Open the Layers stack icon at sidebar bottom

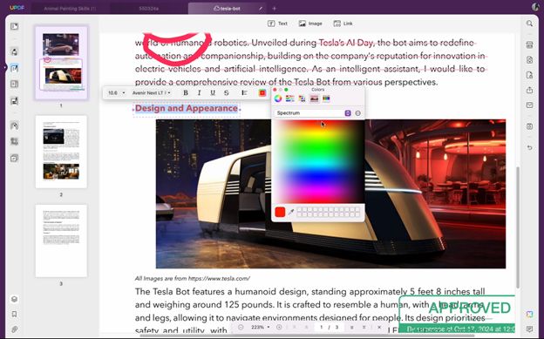click(14, 299)
